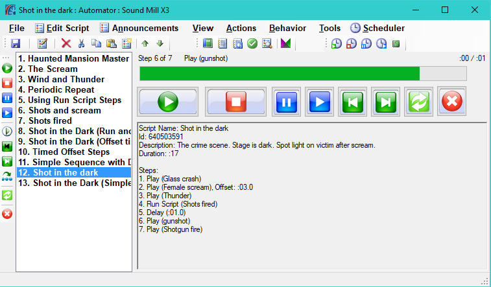The image size is (491, 287).
Task: Move script down with the green down arrow
Action: click(160, 43)
